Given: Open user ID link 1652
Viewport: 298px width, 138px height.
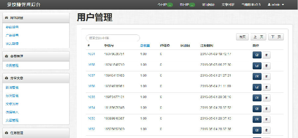Looking at the screenshot, I should click(91, 129).
